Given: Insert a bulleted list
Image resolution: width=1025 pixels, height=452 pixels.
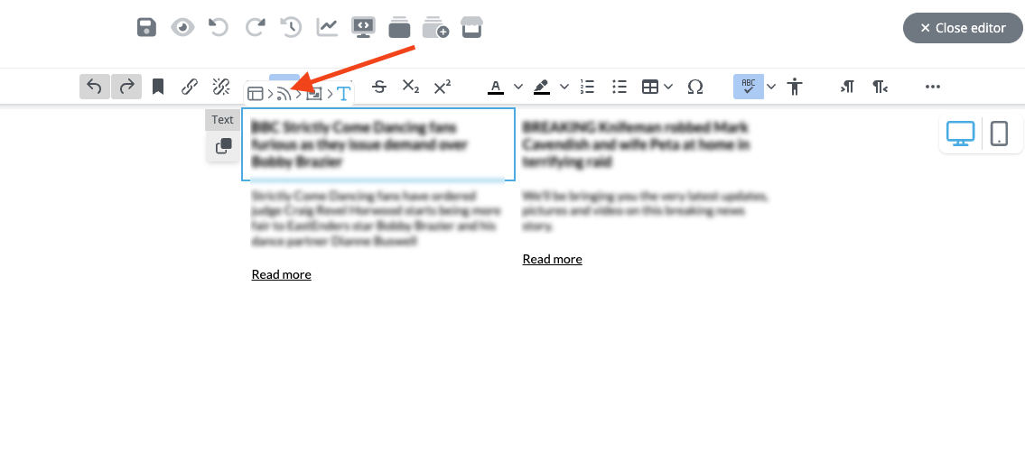Looking at the screenshot, I should (x=619, y=87).
